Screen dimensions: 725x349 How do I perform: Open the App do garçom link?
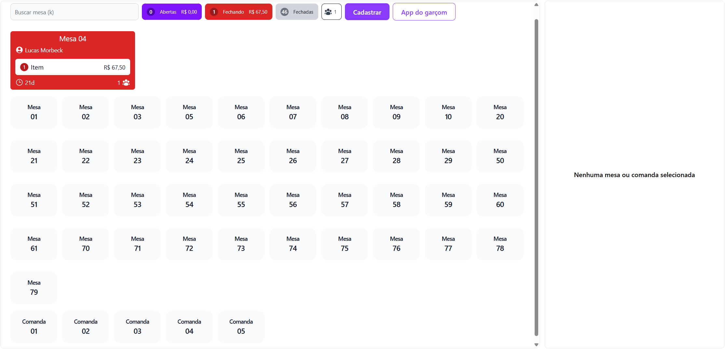tap(424, 12)
